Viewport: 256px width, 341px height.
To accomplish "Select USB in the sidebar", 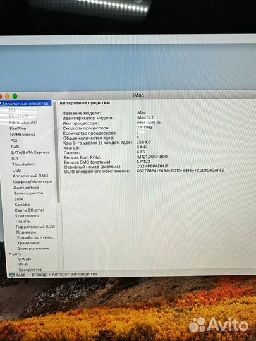I will click(x=16, y=170).
